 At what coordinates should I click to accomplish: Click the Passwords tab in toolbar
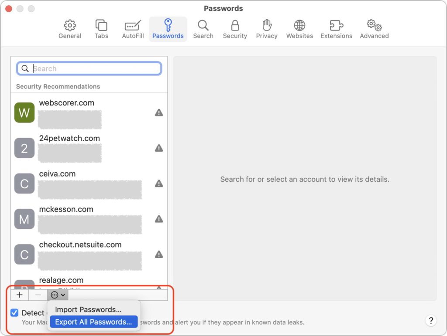point(168,29)
